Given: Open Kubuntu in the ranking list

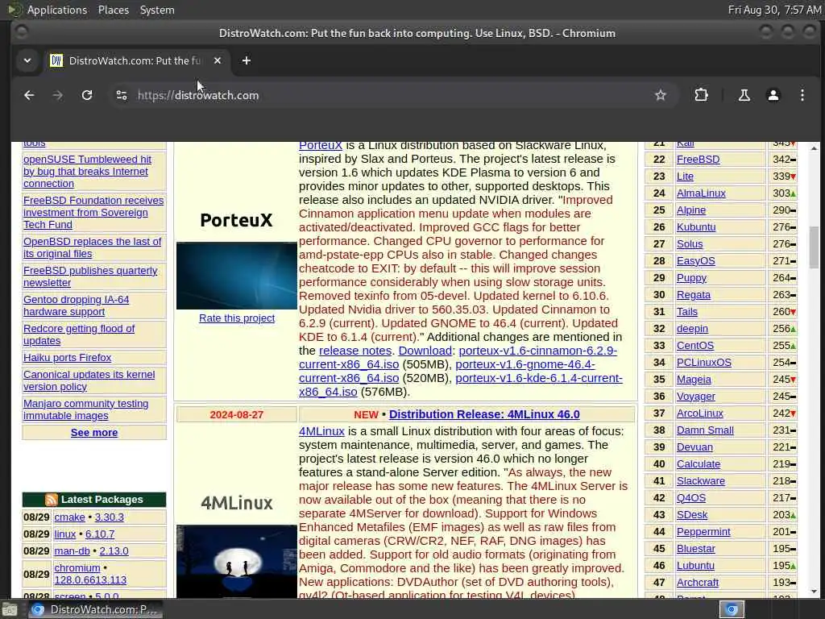Looking at the screenshot, I should (x=696, y=227).
